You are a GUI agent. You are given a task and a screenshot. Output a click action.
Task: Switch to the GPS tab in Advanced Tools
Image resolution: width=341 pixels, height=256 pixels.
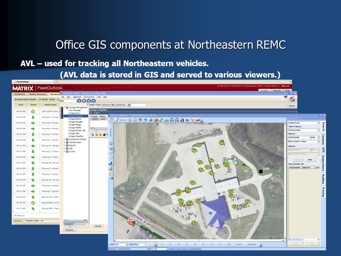click(323, 150)
